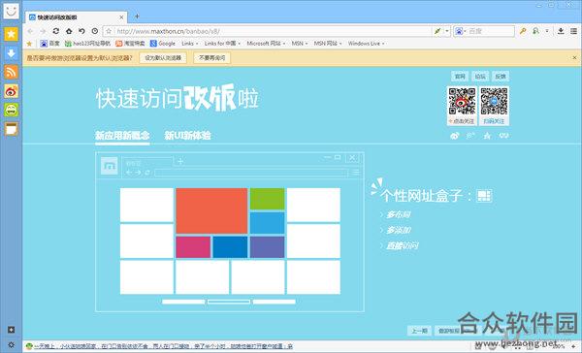Click the orange-red tile in preview

[x=211, y=210]
